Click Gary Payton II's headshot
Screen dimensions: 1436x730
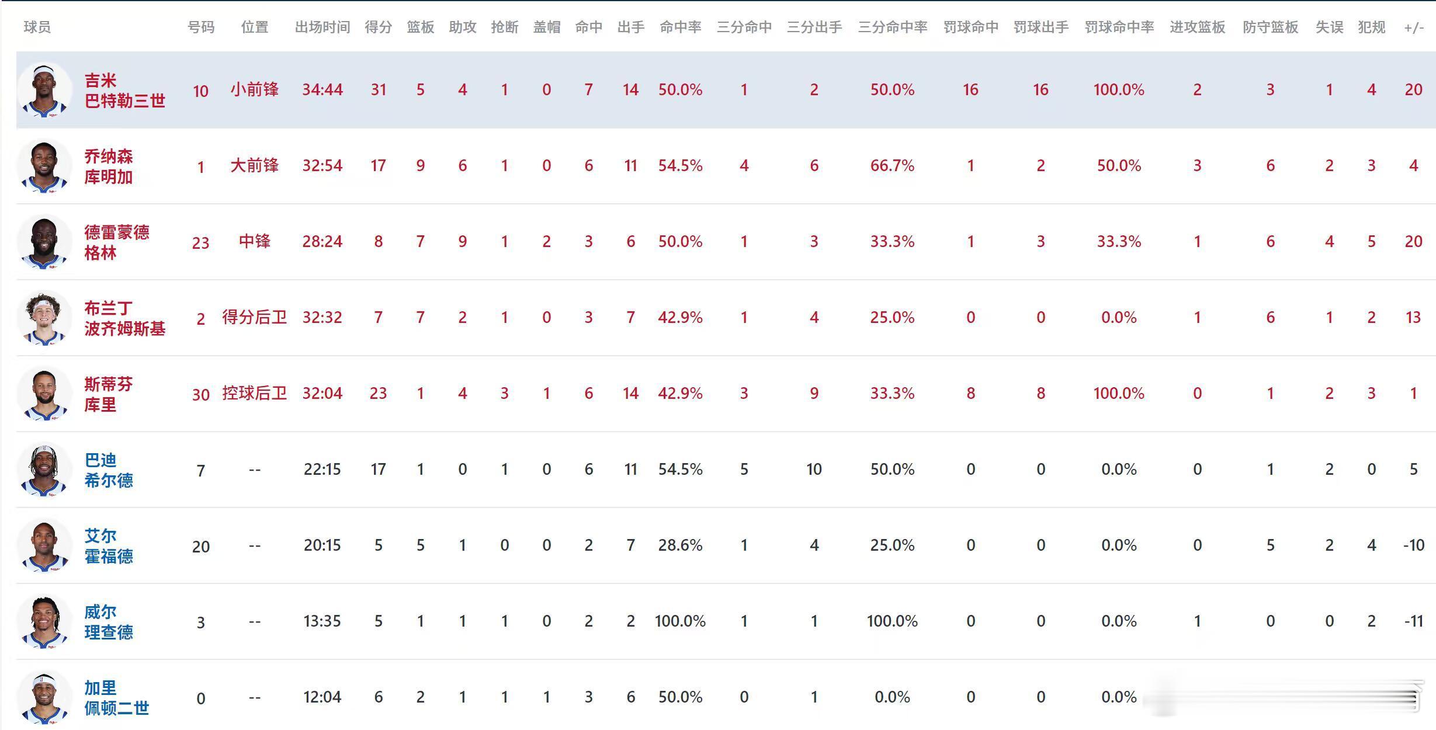tap(44, 698)
